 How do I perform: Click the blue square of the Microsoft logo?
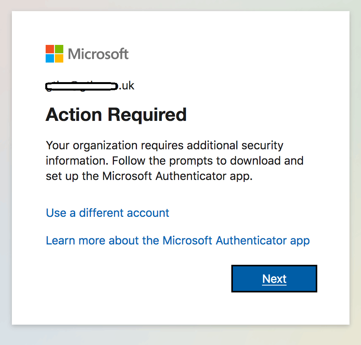point(50,58)
